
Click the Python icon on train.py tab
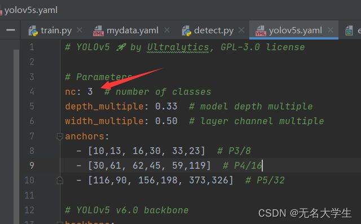[x=33, y=30]
